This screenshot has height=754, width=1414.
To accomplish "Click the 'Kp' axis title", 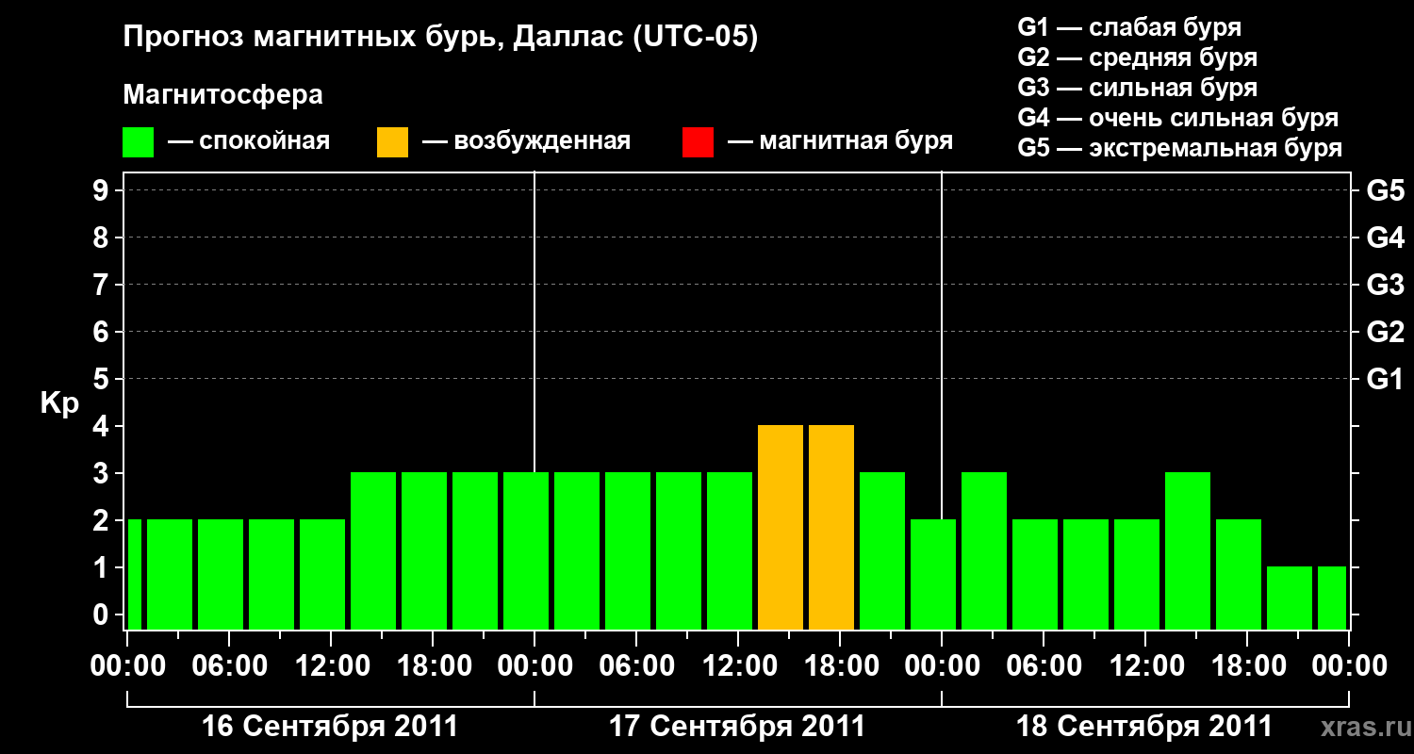I will point(59,403).
